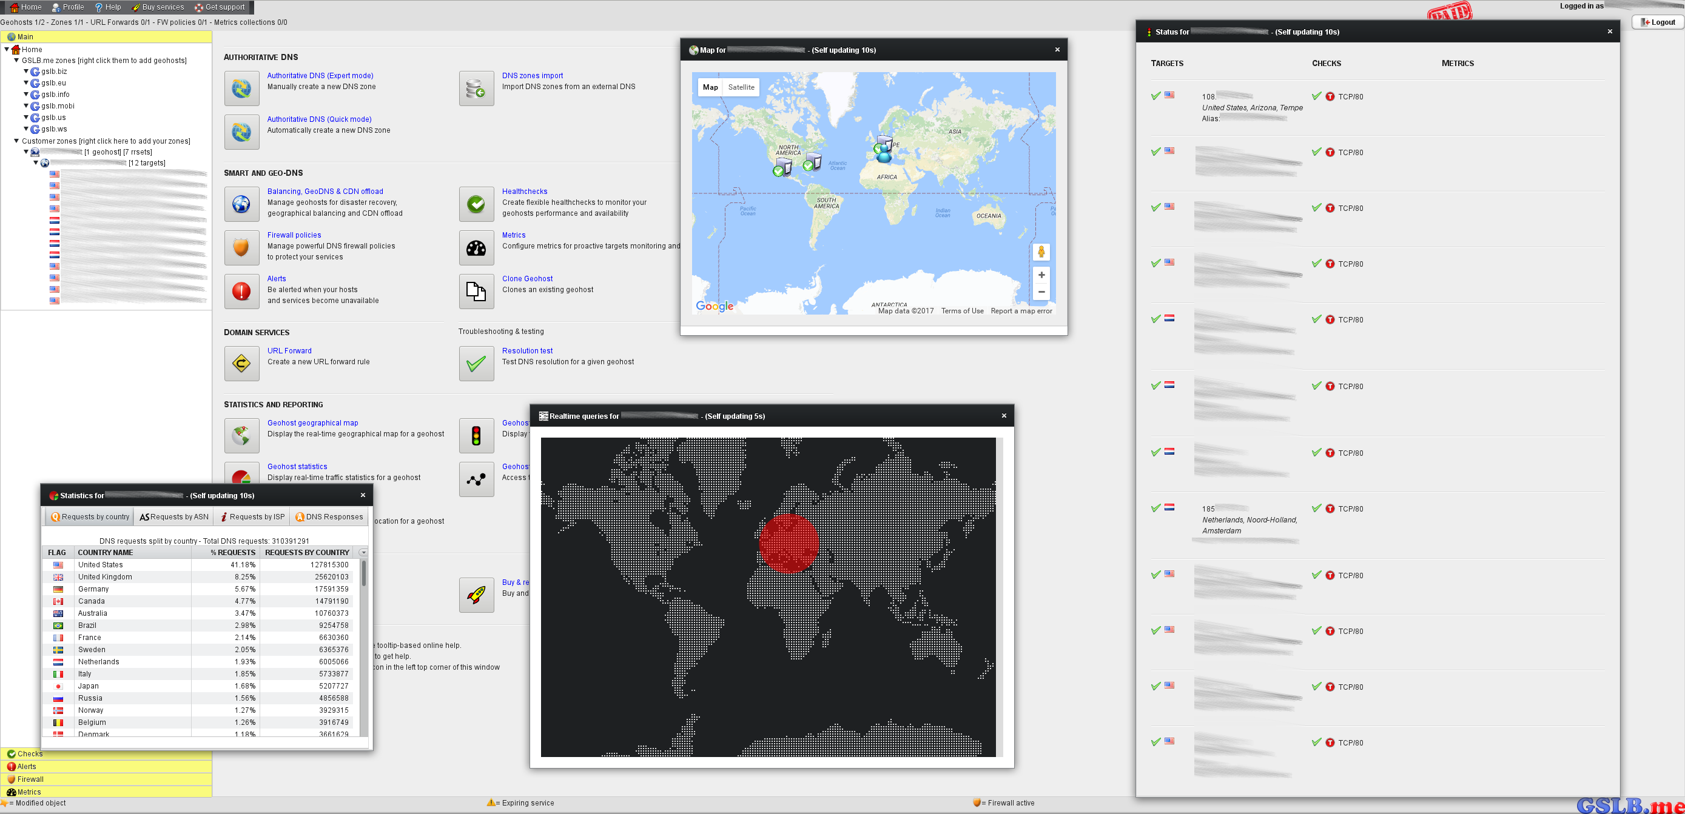Switch to Requests by ISP tab

(x=252, y=516)
